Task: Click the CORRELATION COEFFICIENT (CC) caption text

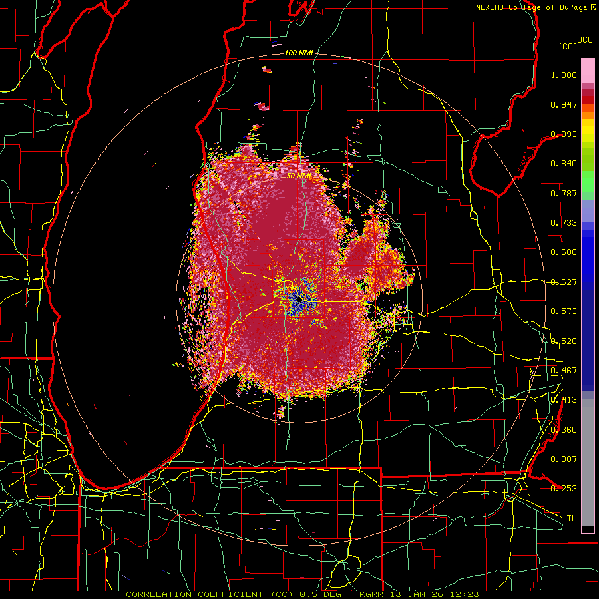Action: coord(210,594)
